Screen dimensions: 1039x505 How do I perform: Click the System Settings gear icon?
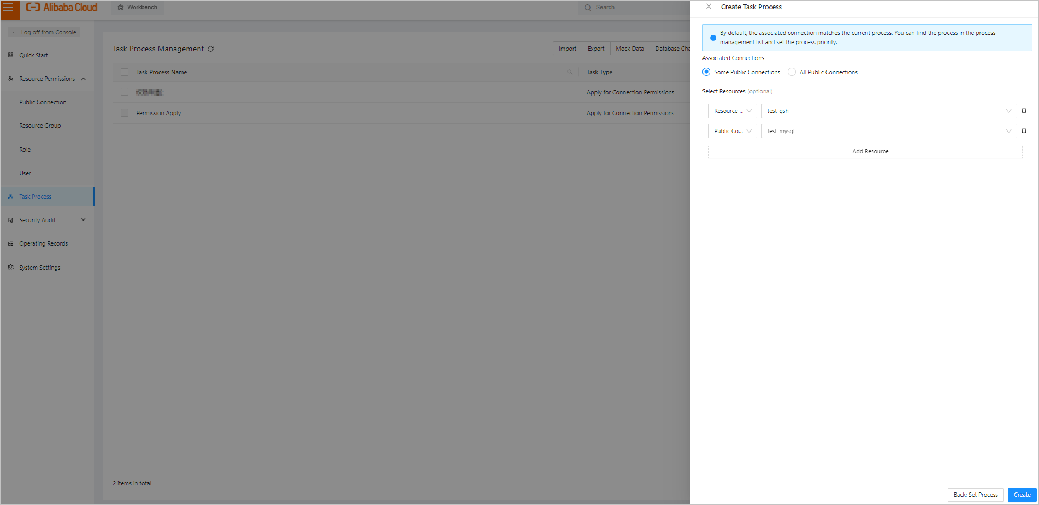(11, 268)
